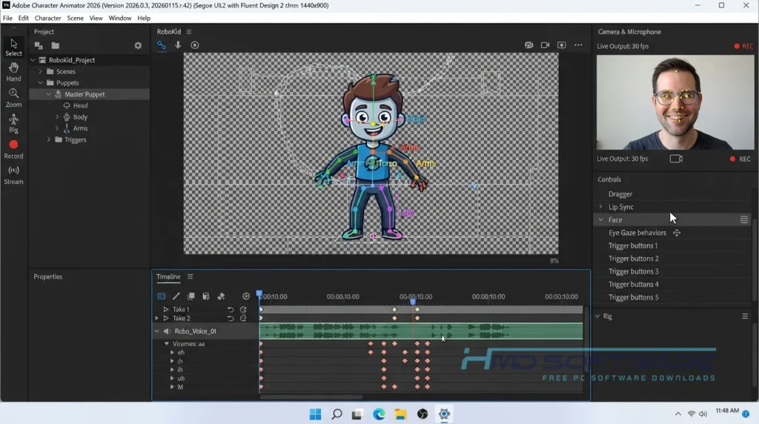The width and height of the screenshot is (759, 424).
Task: Click the down arrow icon in RoboKid panel
Action: [178, 45]
